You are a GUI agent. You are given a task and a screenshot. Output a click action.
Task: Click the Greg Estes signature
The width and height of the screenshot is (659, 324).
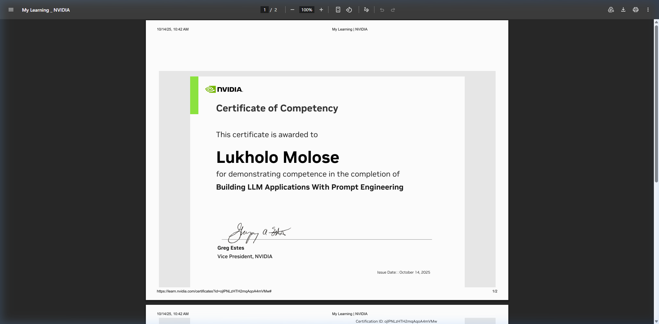(259, 232)
